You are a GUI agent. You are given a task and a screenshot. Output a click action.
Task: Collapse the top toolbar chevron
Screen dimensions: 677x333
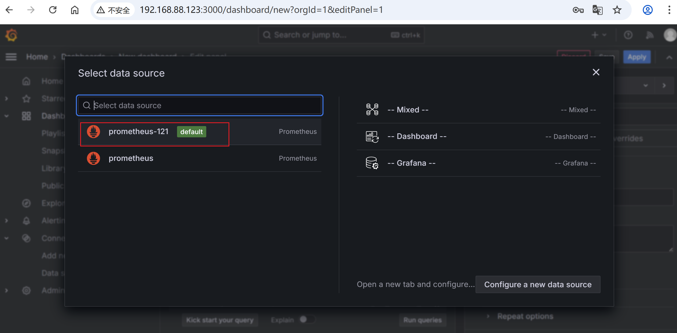669,57
